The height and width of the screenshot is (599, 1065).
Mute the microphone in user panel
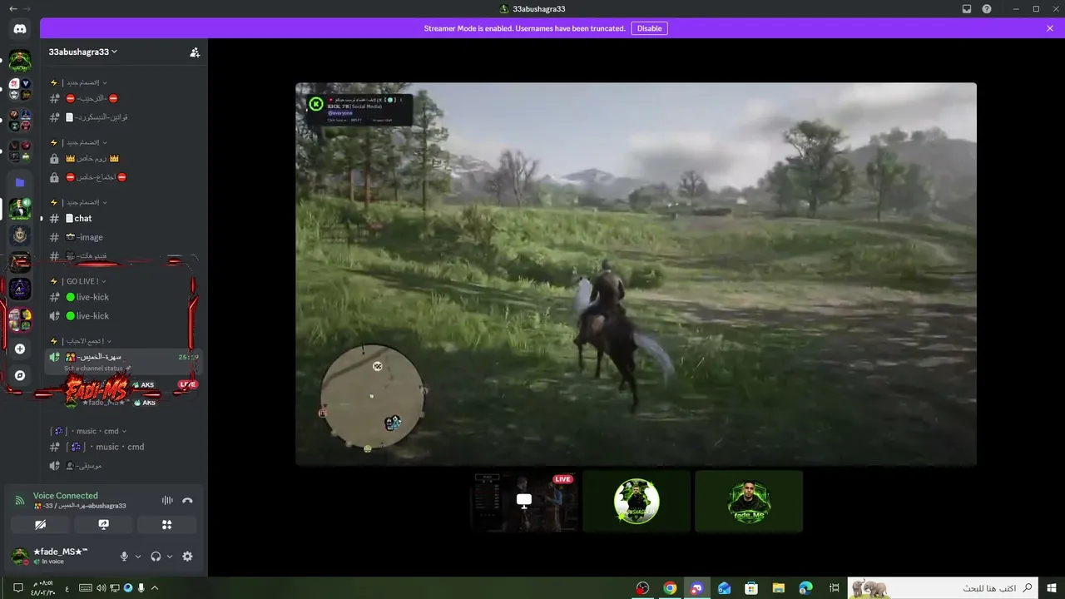click(x=124, y=557)
